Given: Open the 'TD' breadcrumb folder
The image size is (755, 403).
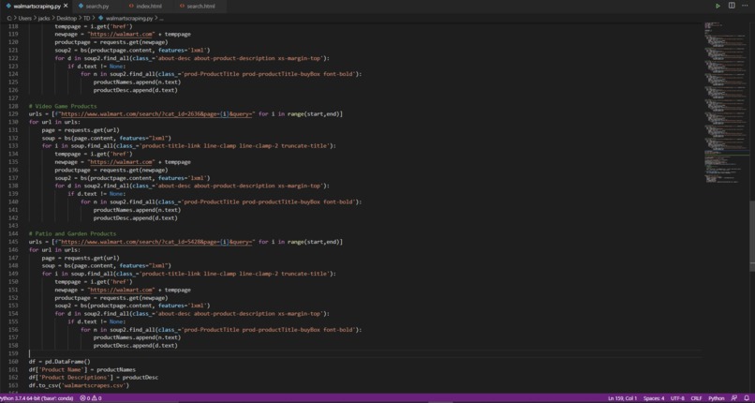Looking at the screenshot, I should (x=87, y=19).
